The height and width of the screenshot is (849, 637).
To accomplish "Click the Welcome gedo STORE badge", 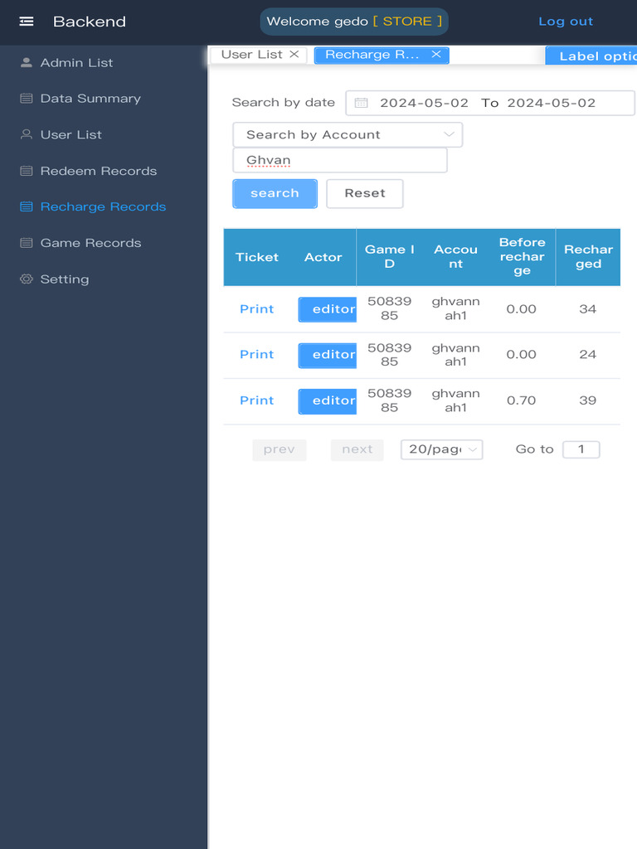I will pos(354,22).
